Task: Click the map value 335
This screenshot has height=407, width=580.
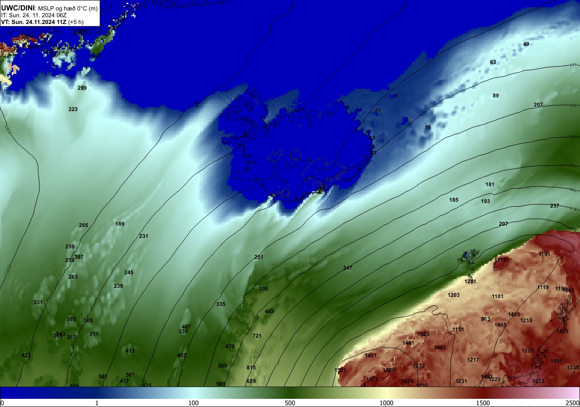Action: [x=221, y=304]
